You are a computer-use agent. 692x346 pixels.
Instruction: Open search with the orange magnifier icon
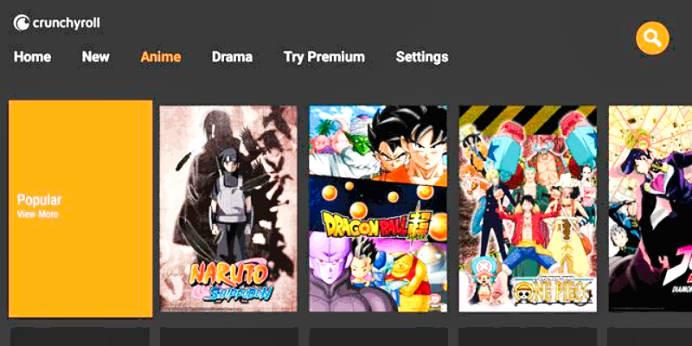652,38
